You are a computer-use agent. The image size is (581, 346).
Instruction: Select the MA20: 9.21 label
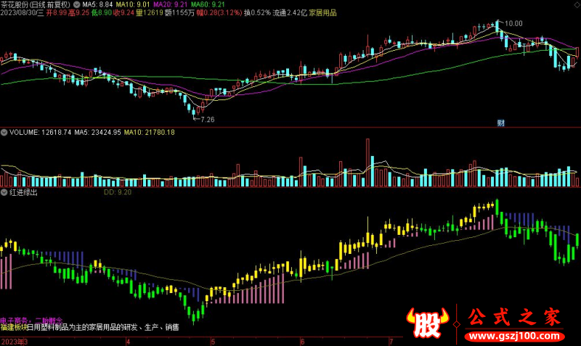(171, 4)
